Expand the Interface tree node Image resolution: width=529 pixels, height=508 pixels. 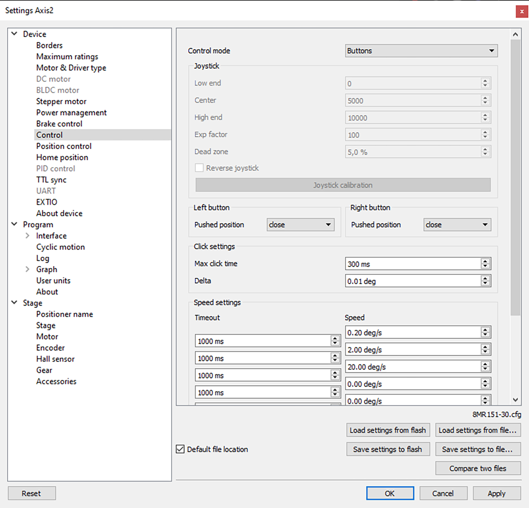[x=27, y=236]
